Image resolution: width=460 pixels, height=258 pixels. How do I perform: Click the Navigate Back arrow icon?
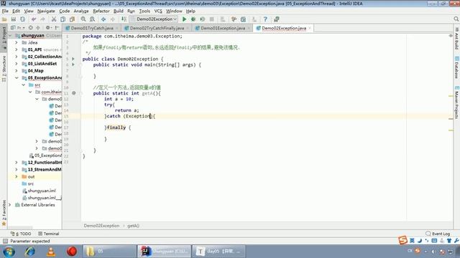[x=103, y=19]
